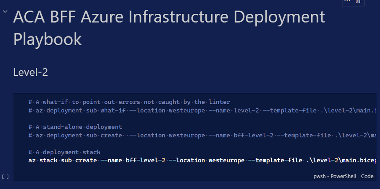Click the empty '[ ]' execution count indicator
Viewport: 380px width, 189px height.
click(x=5, y=176)
